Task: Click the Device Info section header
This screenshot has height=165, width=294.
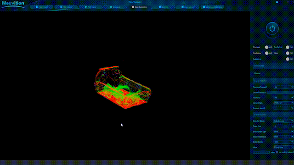Action: pos(273,66)
